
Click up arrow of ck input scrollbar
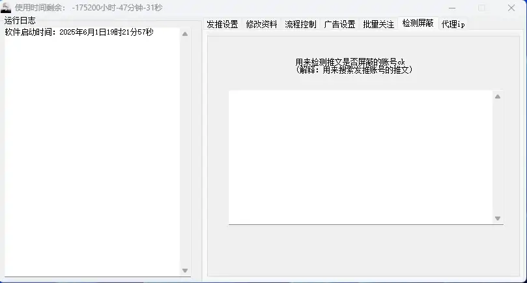pos(498,97)
